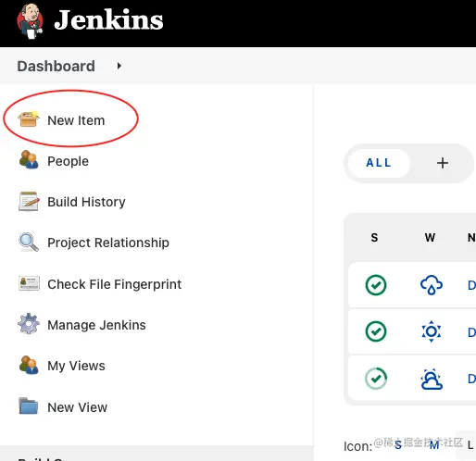Click the in-progress status icon in third row
476x461 pixels.
(376, 379)
